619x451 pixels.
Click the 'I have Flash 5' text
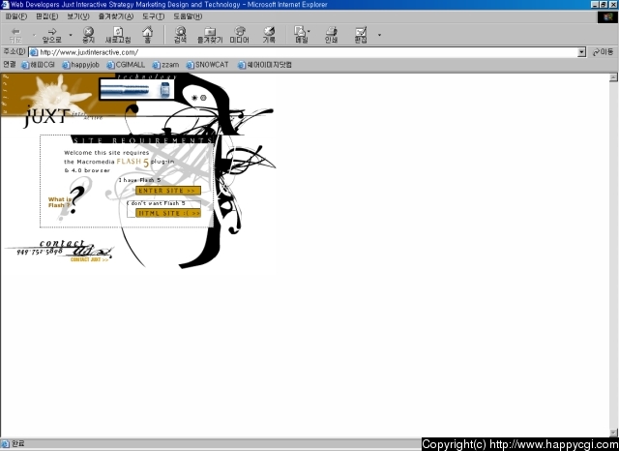[139, 180]
